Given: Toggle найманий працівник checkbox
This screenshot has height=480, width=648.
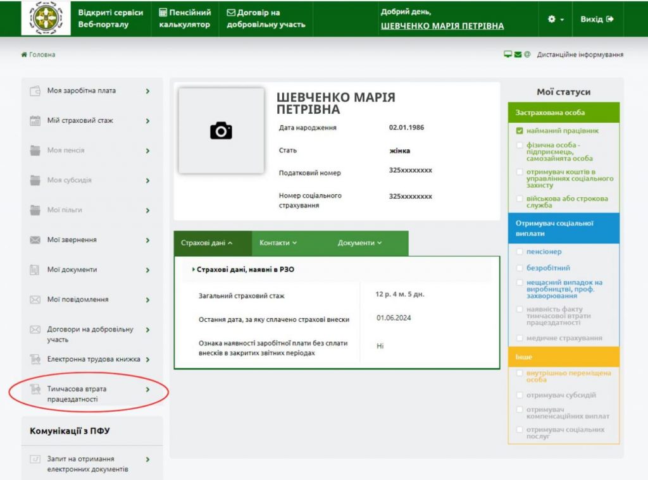Looking at the screenshot, I should coord(520,131).
